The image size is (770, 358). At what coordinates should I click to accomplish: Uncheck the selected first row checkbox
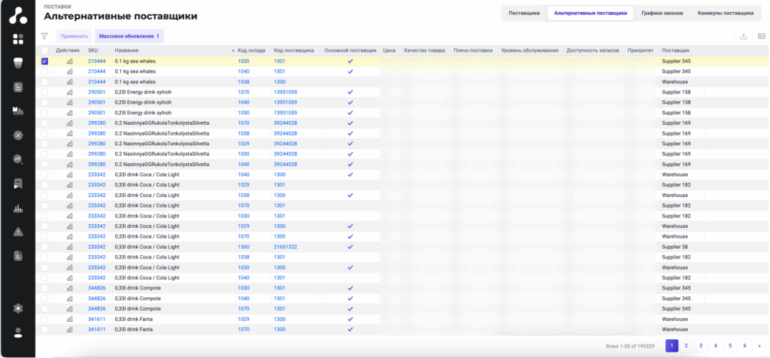click(x=45, y=62)
